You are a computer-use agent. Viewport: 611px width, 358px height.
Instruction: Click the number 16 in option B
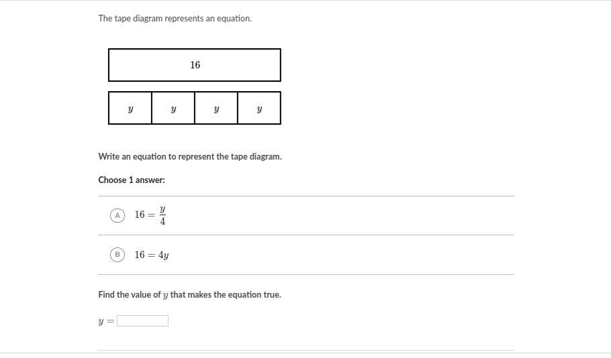click(x=140, y=255)
